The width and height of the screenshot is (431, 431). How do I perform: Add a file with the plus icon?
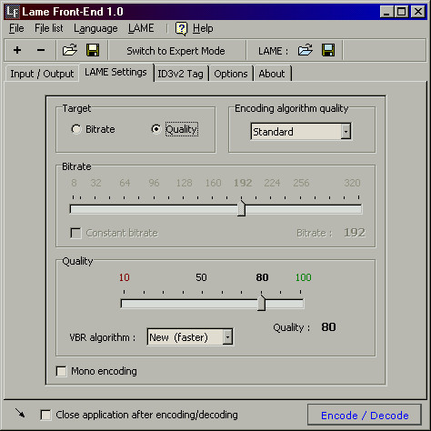click(x=17, y=50)
